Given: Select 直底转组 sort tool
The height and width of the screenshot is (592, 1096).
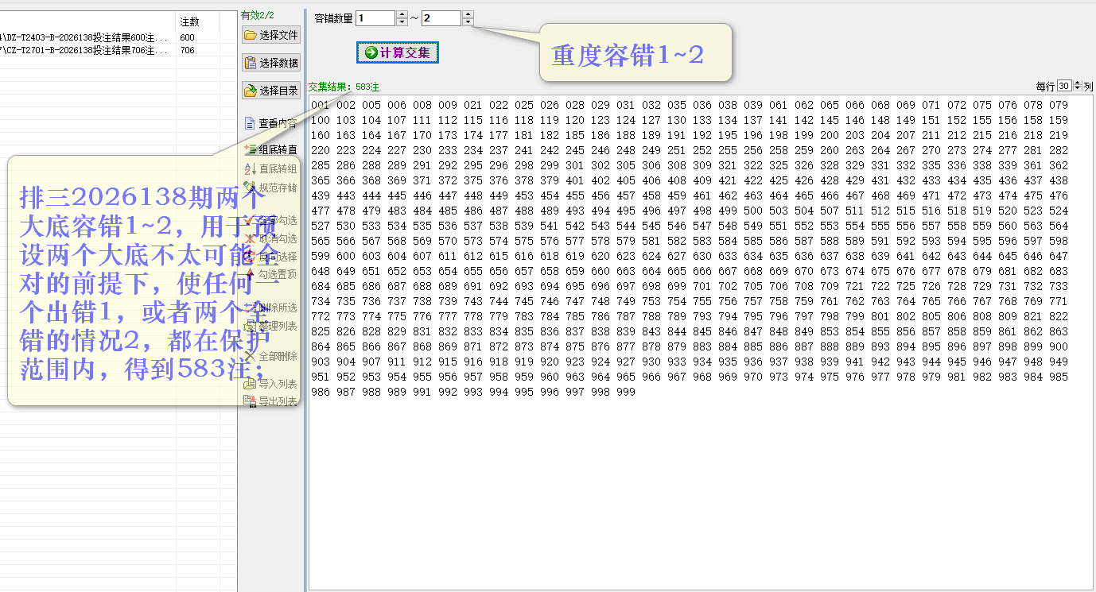Looking at the screenshot, I should [x=270, y=168].
